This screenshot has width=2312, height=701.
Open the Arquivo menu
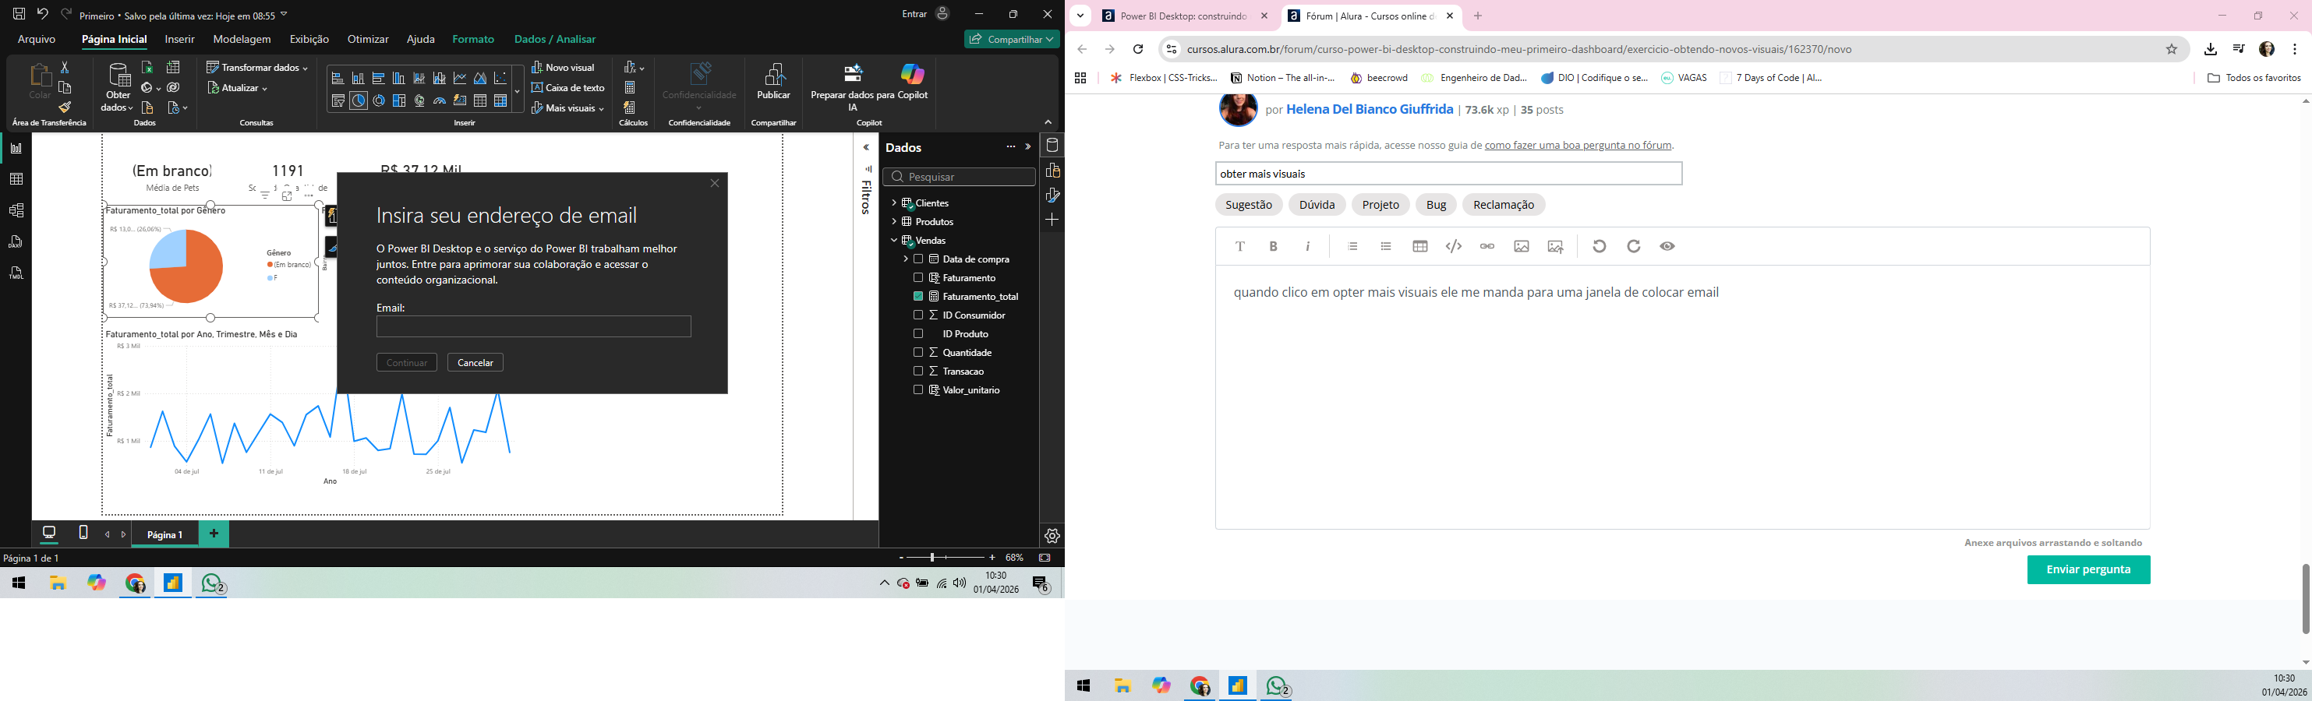[37, 40]
